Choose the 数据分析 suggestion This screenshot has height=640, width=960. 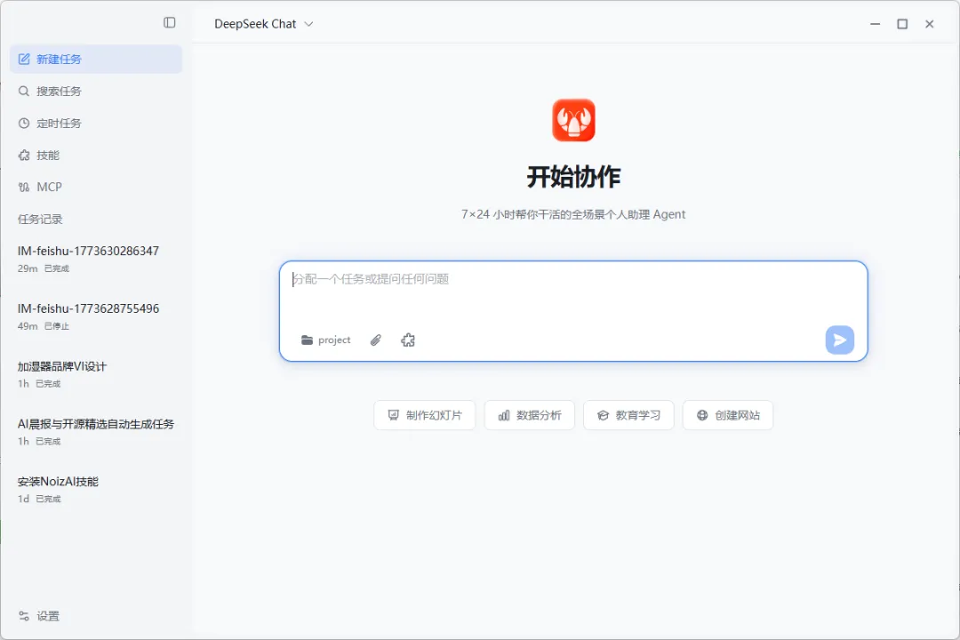point(530,415)
